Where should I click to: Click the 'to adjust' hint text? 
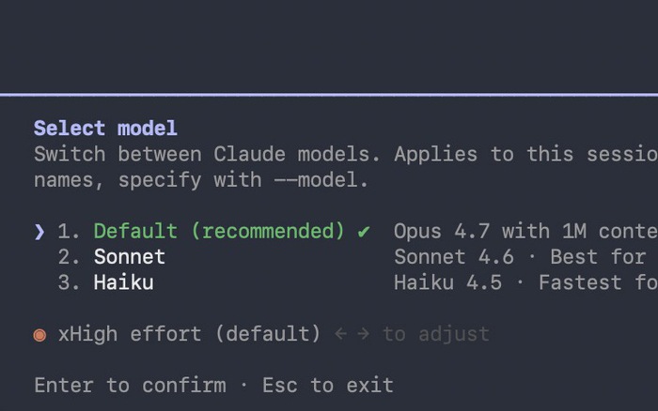tap(435, 333)
